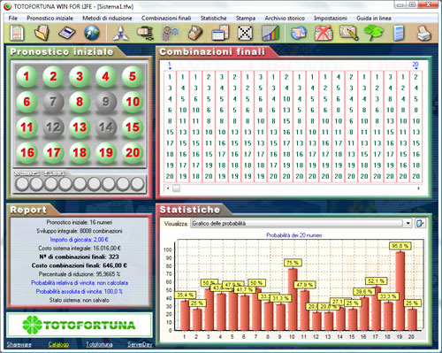Toggle number ball 1 in Pronostico iniziale
This screenshot has width=442, height=353.
pyautogui.click(x=27, y=77)
